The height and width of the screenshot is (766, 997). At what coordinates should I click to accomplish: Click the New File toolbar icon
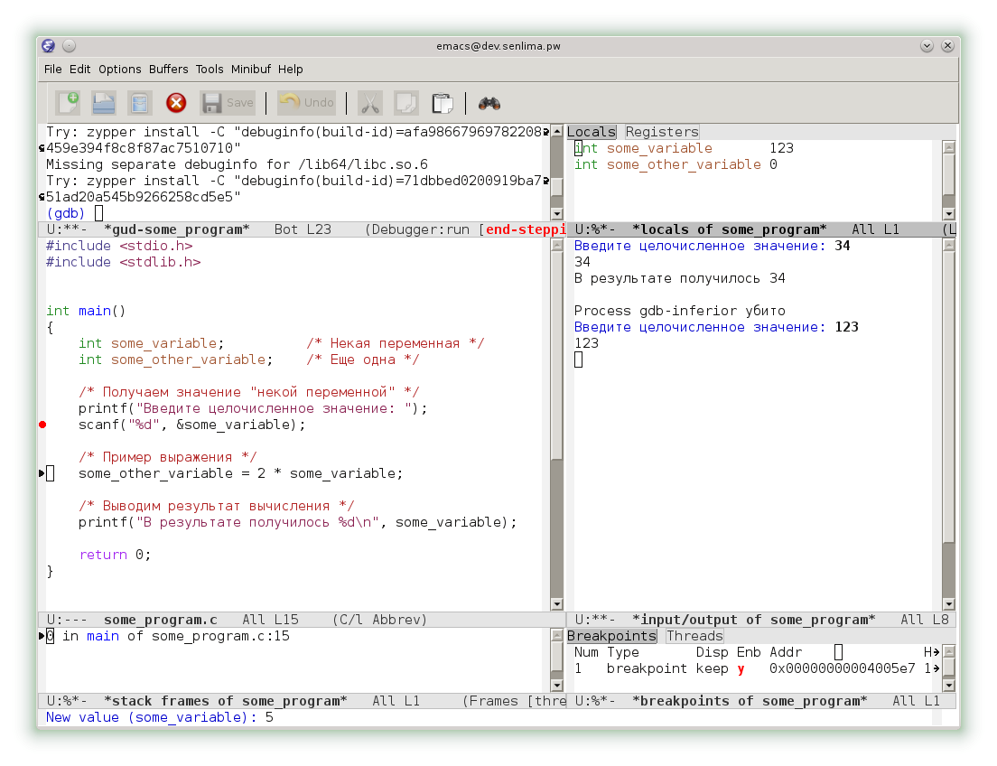(x=68, y=103)
